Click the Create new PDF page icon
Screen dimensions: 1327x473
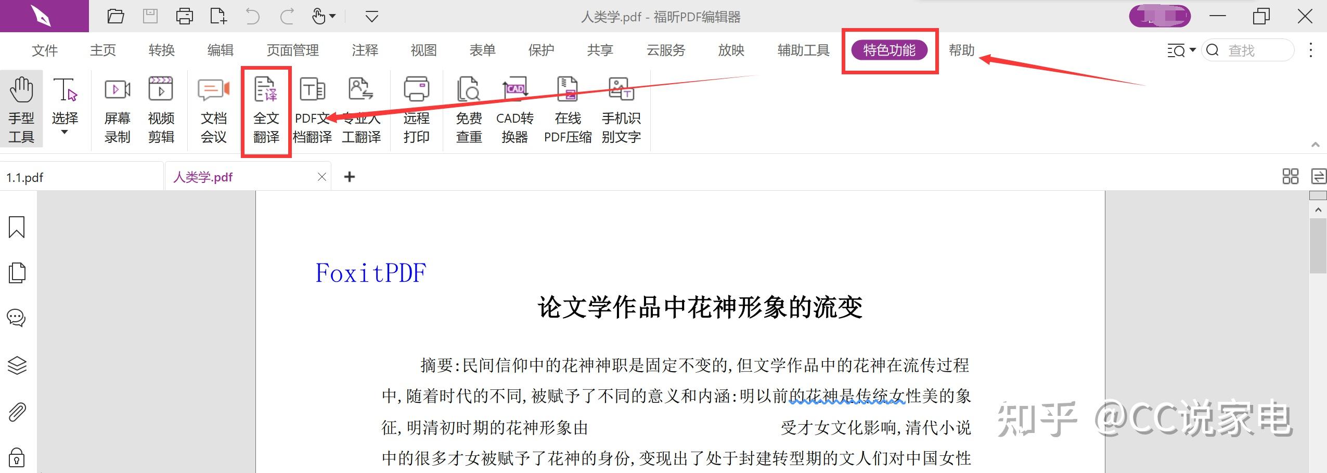pyautogui.click(x=218, y=17)
